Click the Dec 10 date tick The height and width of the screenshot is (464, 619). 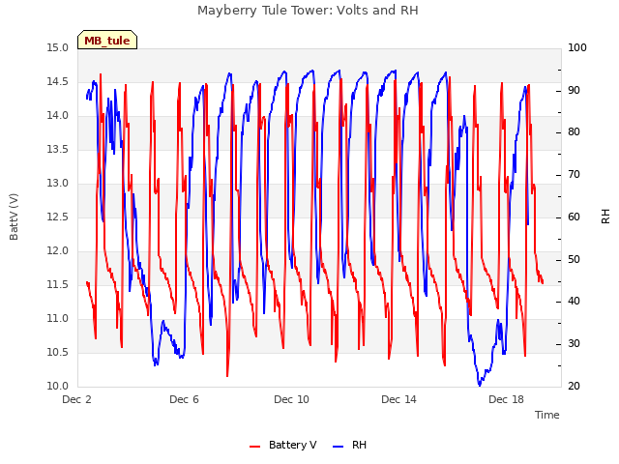tap(291, 399)
